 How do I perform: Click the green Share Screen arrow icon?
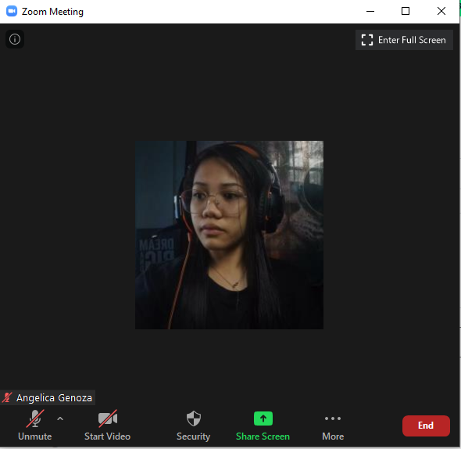pyautogui.click(x=263, y=418)
